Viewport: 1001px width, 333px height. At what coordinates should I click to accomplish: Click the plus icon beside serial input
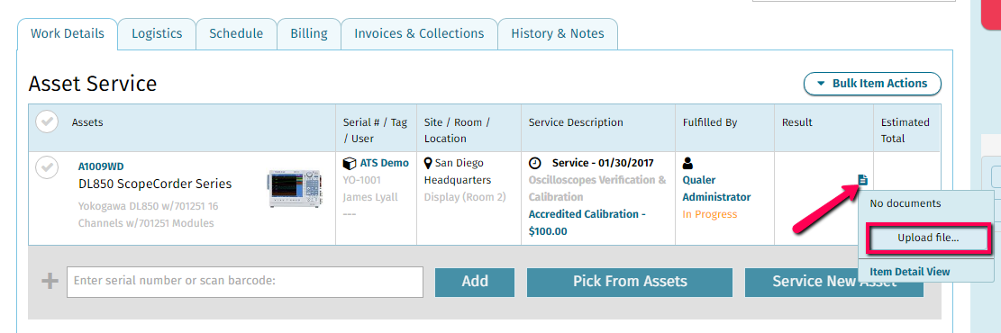click(x=50, y=282)
